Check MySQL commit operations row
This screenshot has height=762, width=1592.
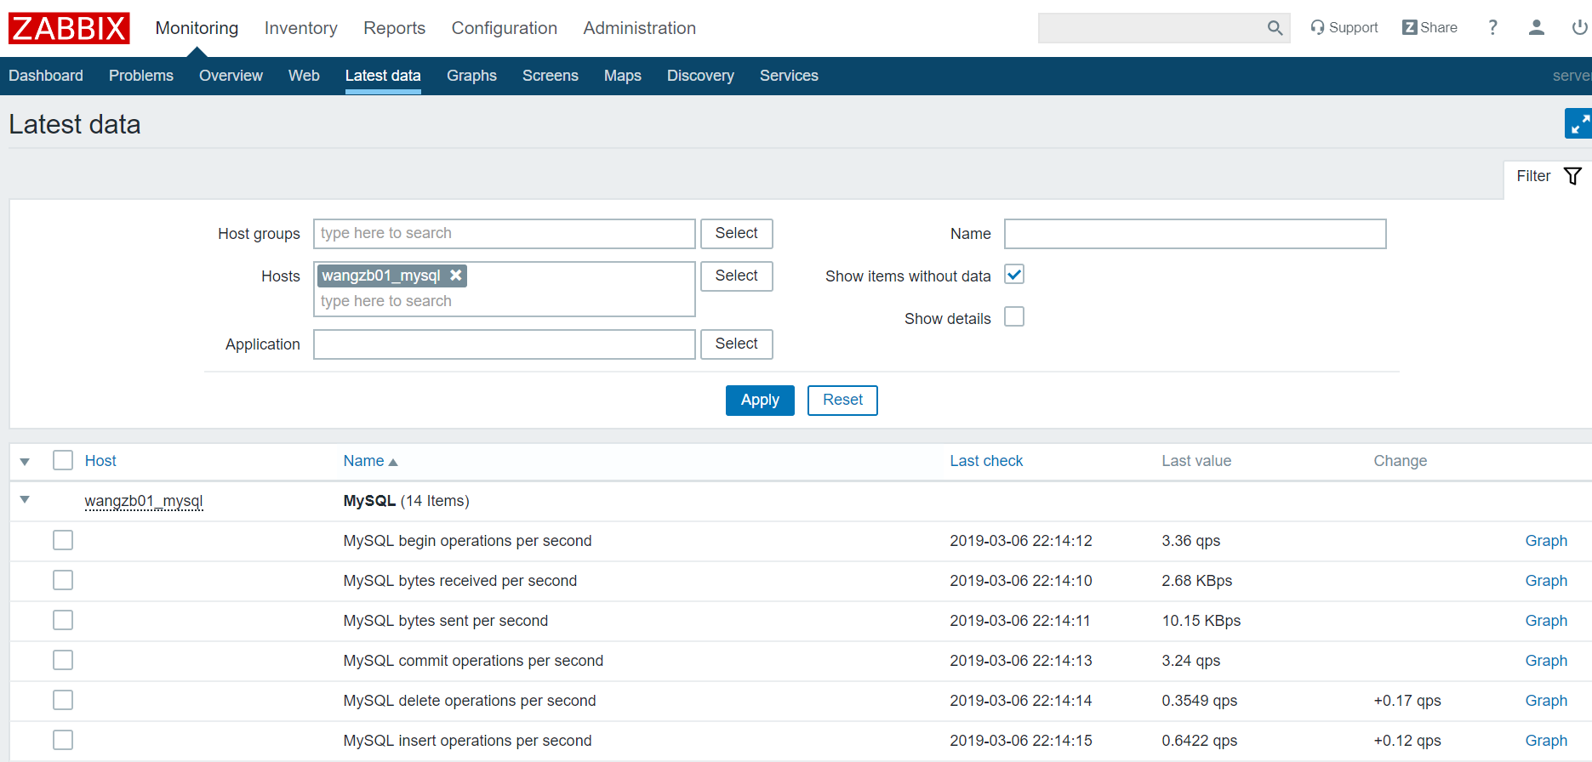[63, 660]
